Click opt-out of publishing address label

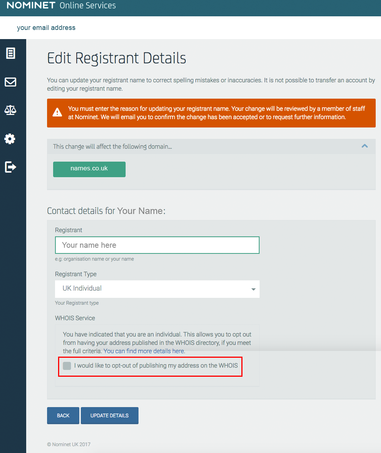156,365
